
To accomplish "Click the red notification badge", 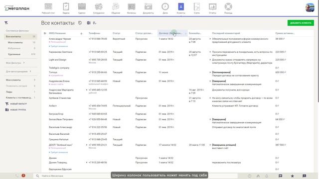I will click(23, 176).
